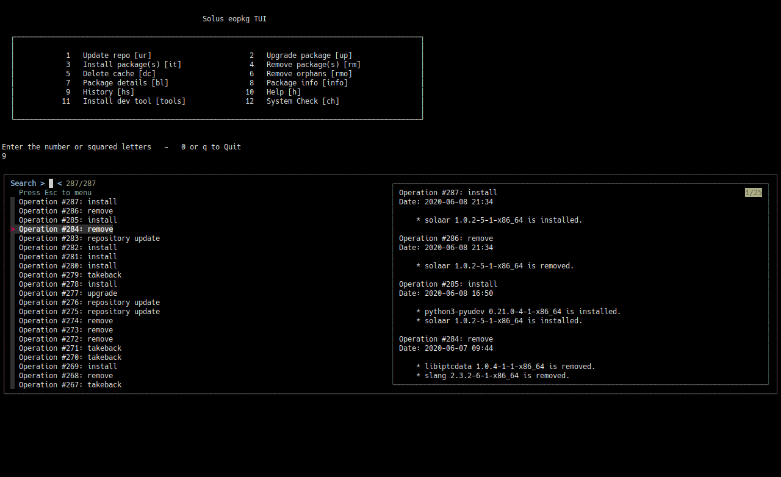Select Operation #267: takeback at list bottom
This screenshot has height=477, width=781.
[70, 385]
